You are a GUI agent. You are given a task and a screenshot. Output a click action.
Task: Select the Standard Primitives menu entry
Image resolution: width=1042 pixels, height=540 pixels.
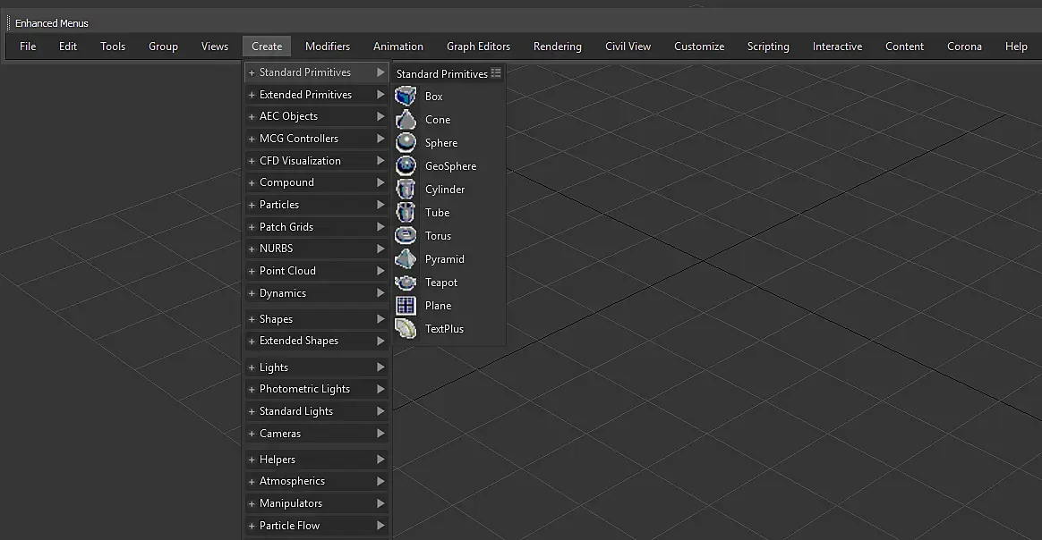(316, 72)
